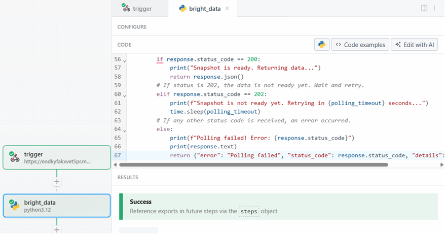Click the 'Snapshot is ready' print line
445x234 pixels.
tap(245, 68)
